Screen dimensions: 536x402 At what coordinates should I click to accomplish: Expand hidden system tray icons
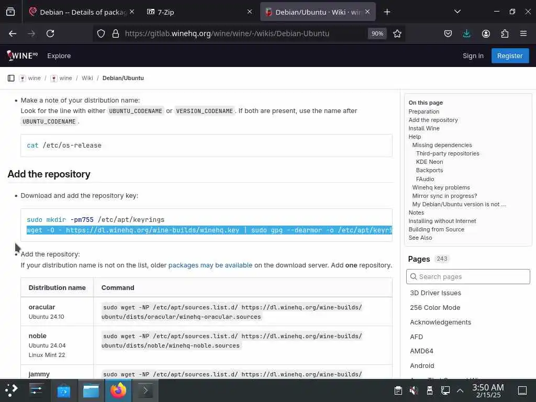pyautogui.click(x=460, y=390)
